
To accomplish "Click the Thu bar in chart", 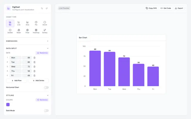I will pos(138,75).
